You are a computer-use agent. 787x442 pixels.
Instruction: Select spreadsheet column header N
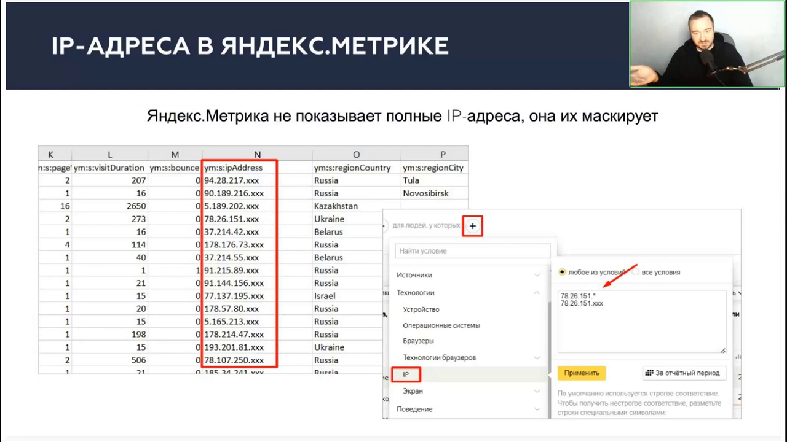pyautogui.click(x=257, y=155)
